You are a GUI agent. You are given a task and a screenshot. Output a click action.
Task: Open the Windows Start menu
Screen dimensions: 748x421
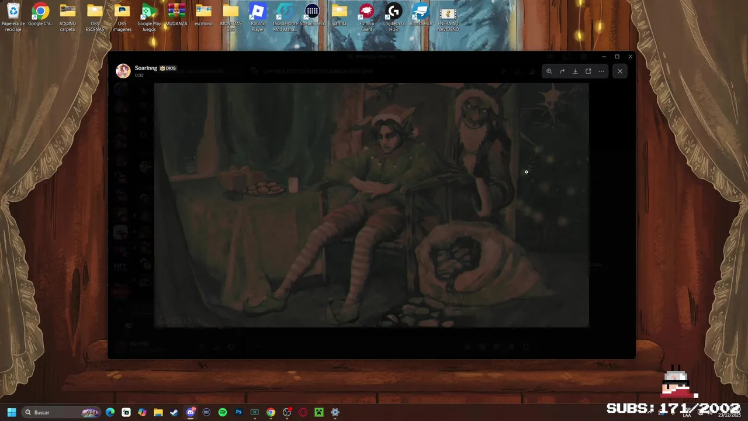click(12, 412)
